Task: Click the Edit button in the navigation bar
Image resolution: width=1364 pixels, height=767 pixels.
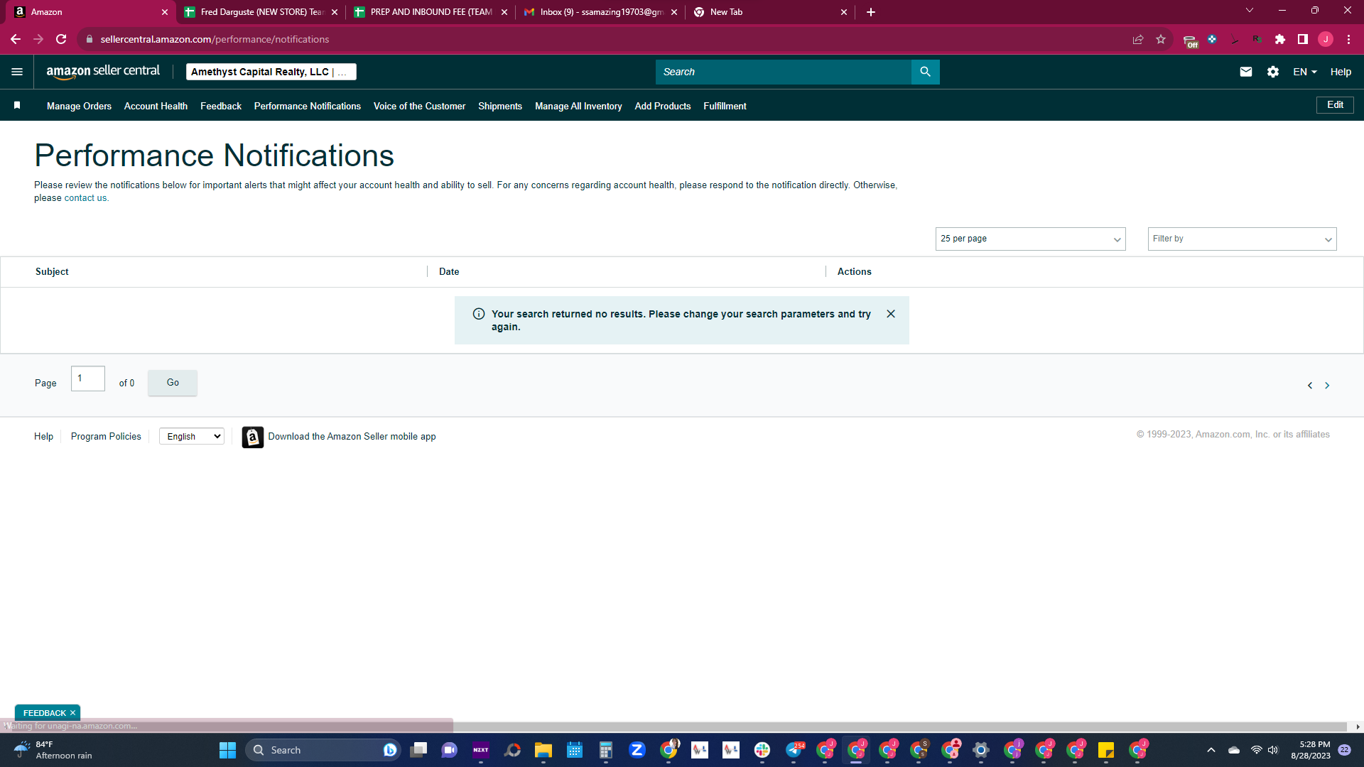Action: point(1335,104)
